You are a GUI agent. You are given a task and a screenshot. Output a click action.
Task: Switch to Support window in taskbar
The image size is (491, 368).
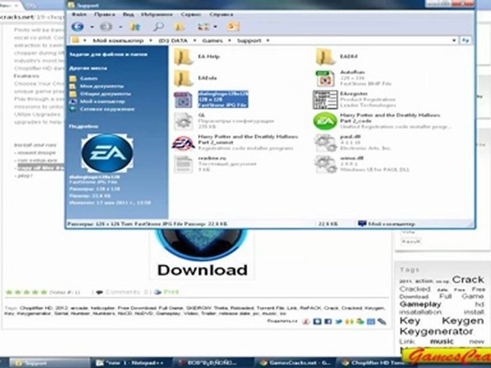coord(49,363)
